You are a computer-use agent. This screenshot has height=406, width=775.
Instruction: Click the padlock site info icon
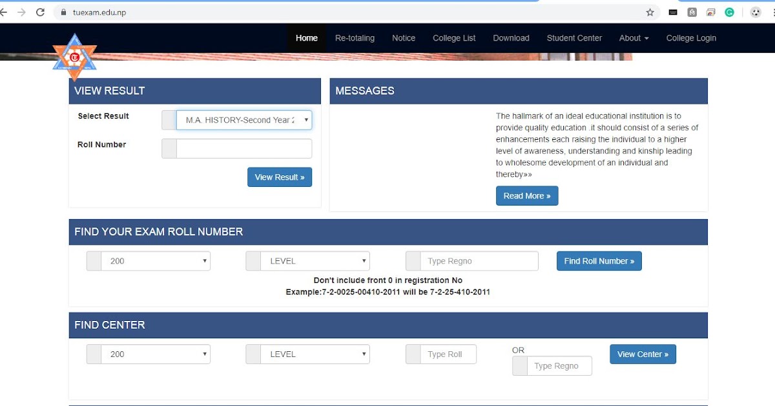63,12
